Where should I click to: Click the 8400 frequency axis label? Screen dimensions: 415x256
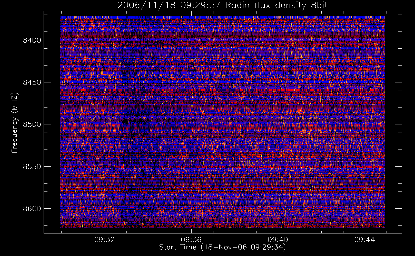[32, 40]
